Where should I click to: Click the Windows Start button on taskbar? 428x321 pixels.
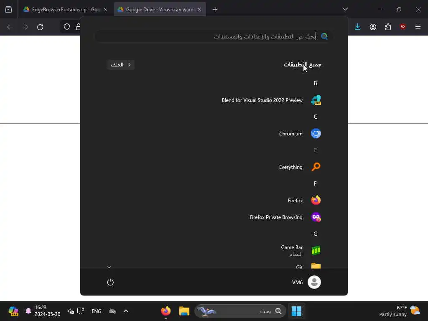[x=296, y=311]
